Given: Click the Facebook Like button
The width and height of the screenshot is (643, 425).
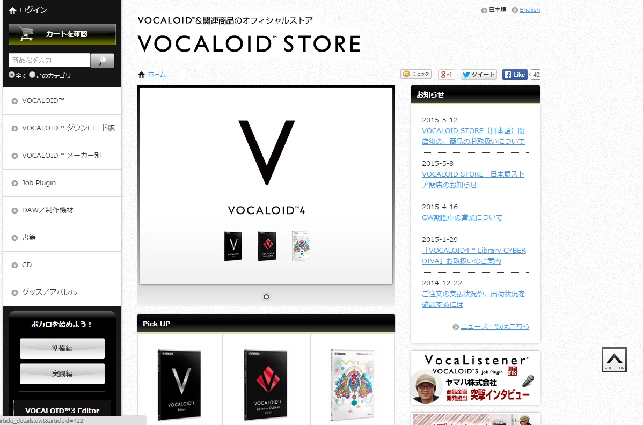Looking at the screenshot, I should (x=515, y=75).
